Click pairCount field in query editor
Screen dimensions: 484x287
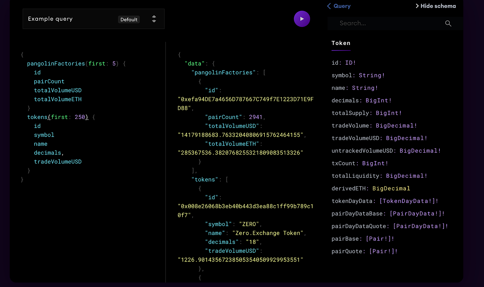[x=49, y=82]
